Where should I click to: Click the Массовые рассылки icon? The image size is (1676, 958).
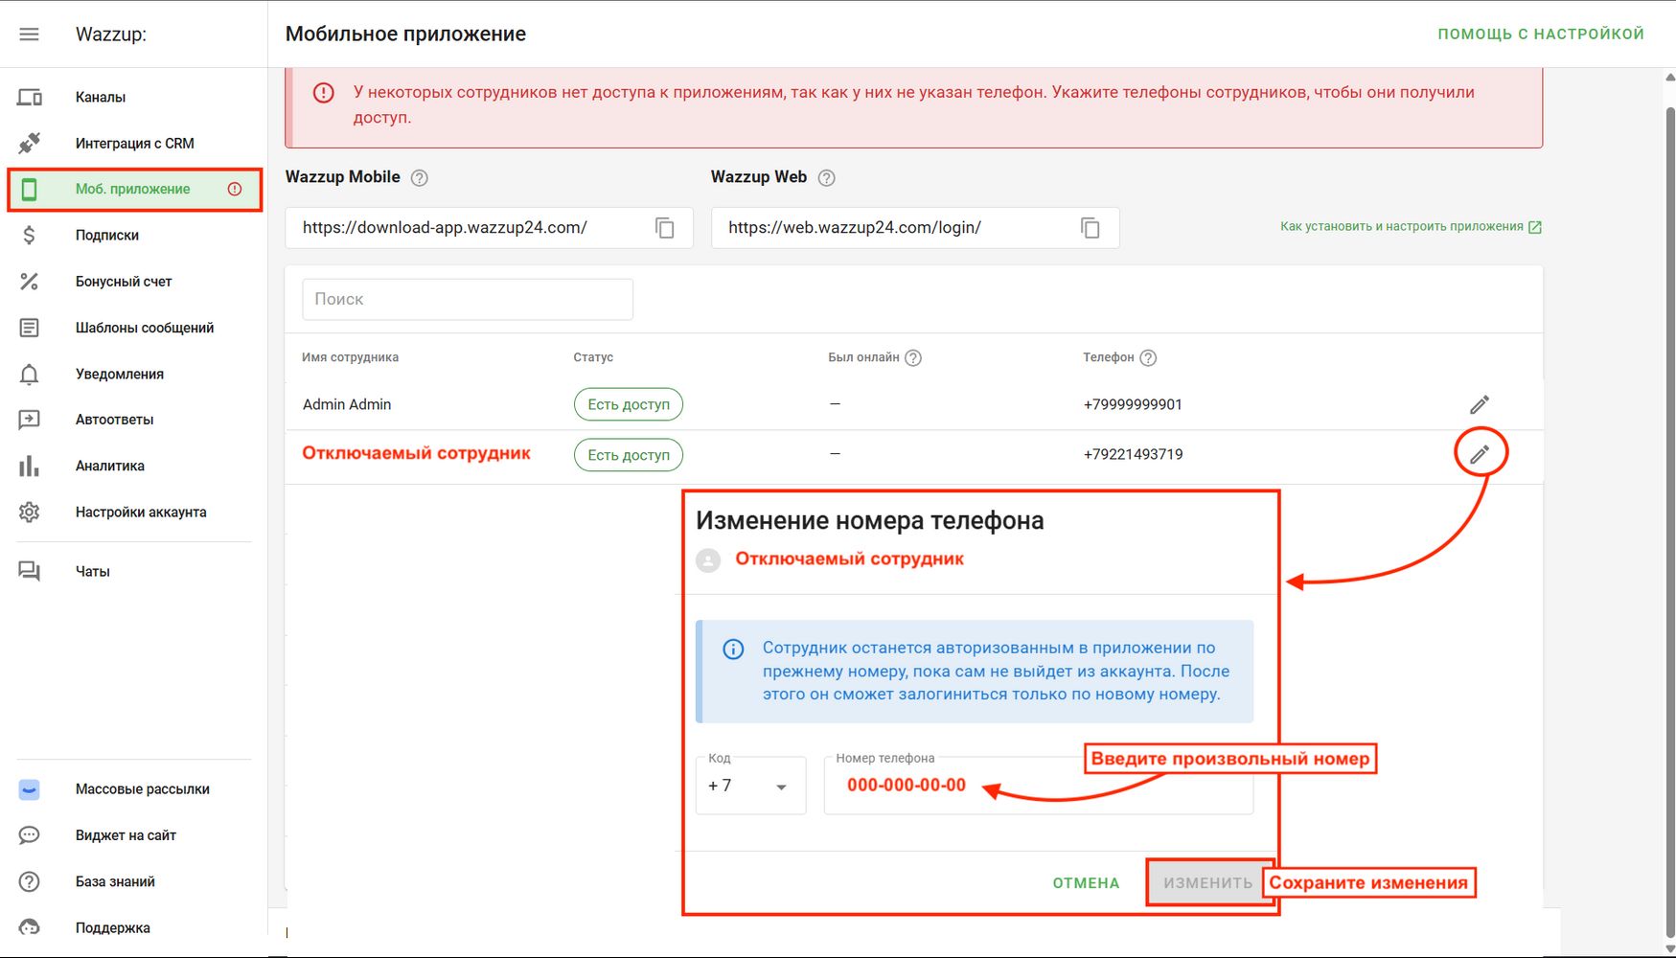point(30,789)
